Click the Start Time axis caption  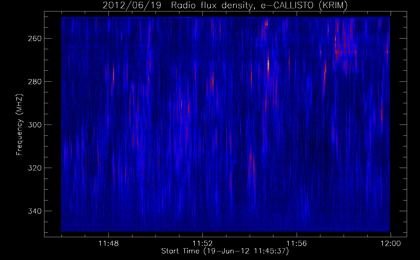(225, 251)
